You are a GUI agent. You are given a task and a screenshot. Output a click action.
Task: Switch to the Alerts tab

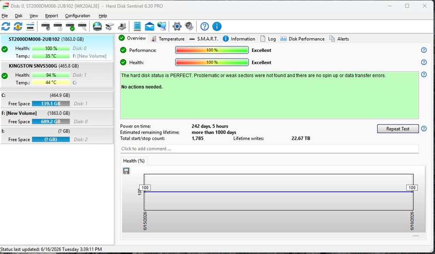(339, 39)
